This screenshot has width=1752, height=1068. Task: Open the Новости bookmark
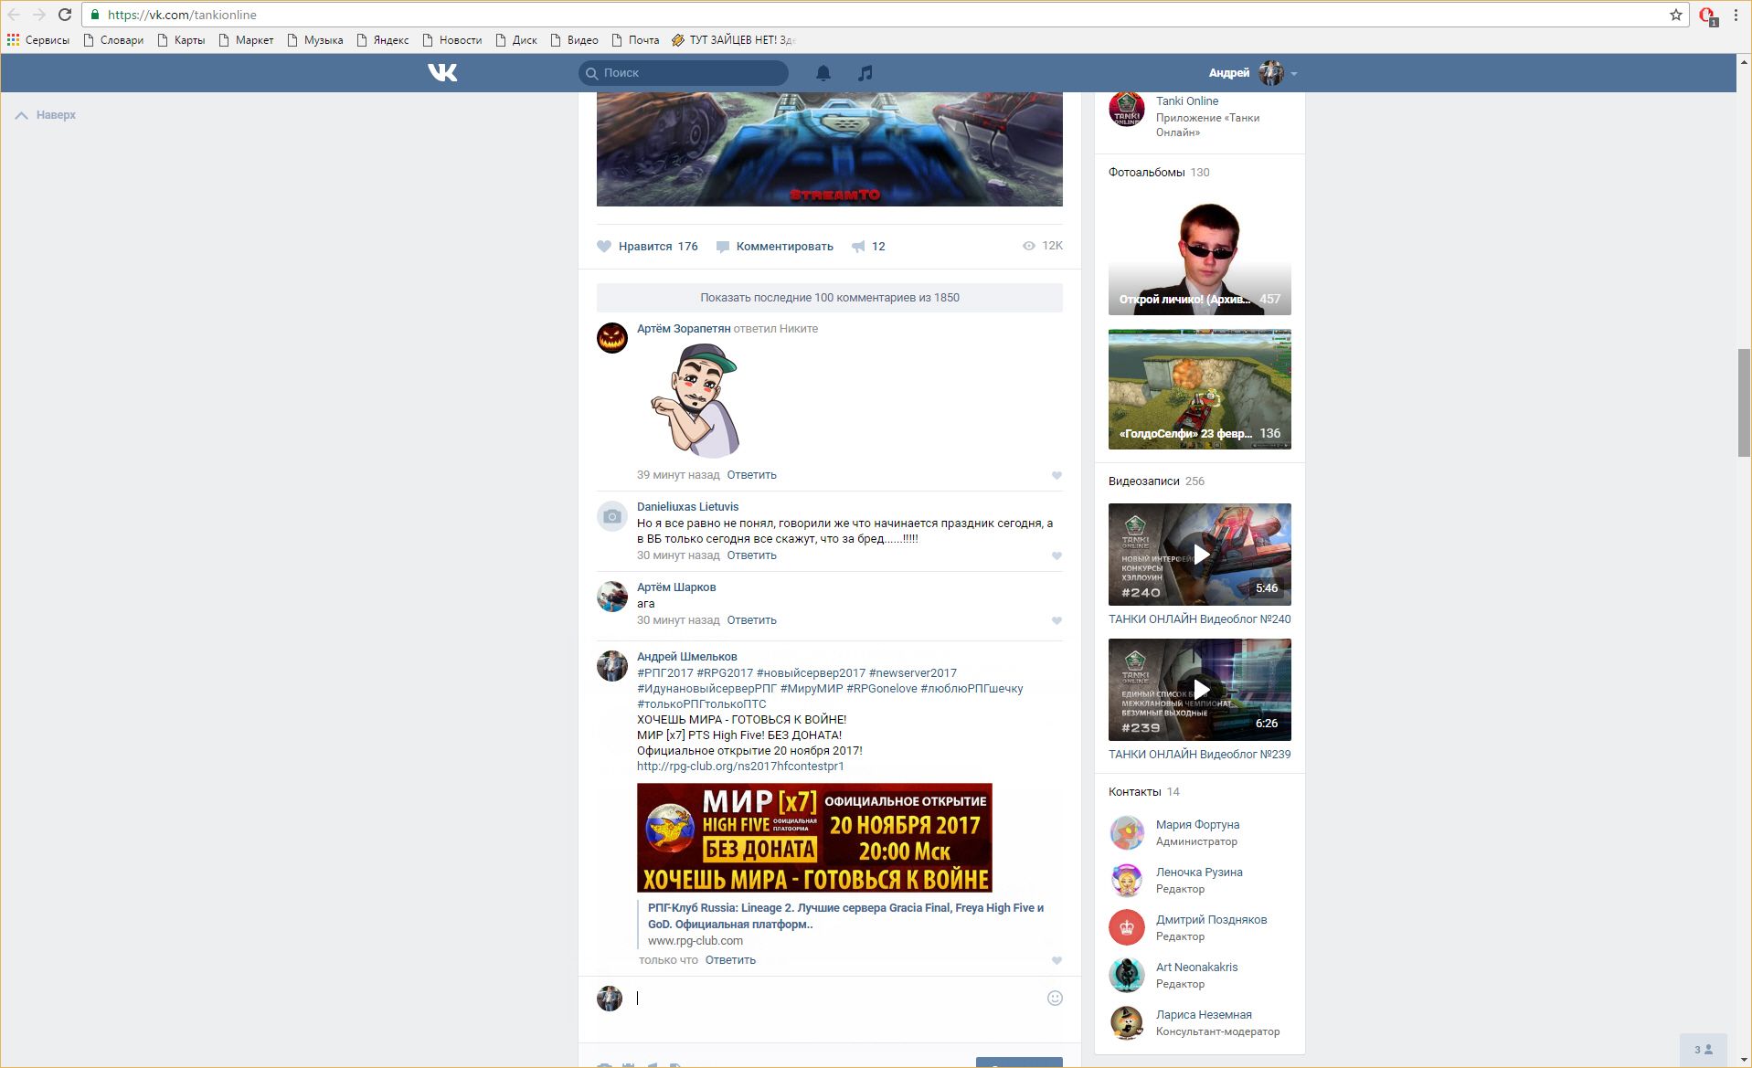(452, 40)
